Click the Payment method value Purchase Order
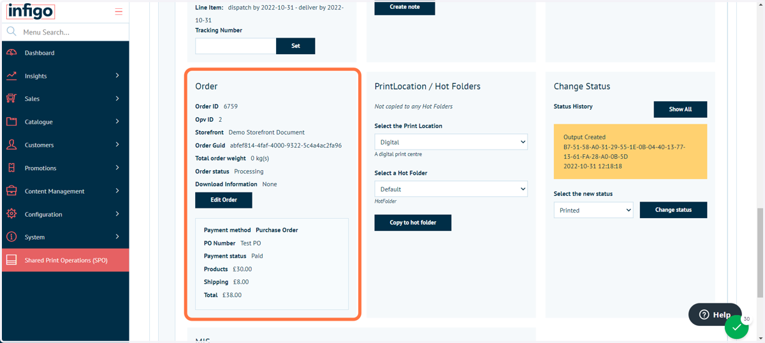Viewport: 765px width, 343px height. tap(277, 230)
